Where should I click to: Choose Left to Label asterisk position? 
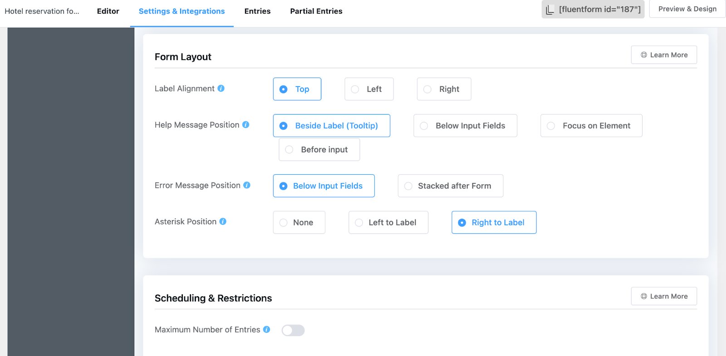coord(388,222)
